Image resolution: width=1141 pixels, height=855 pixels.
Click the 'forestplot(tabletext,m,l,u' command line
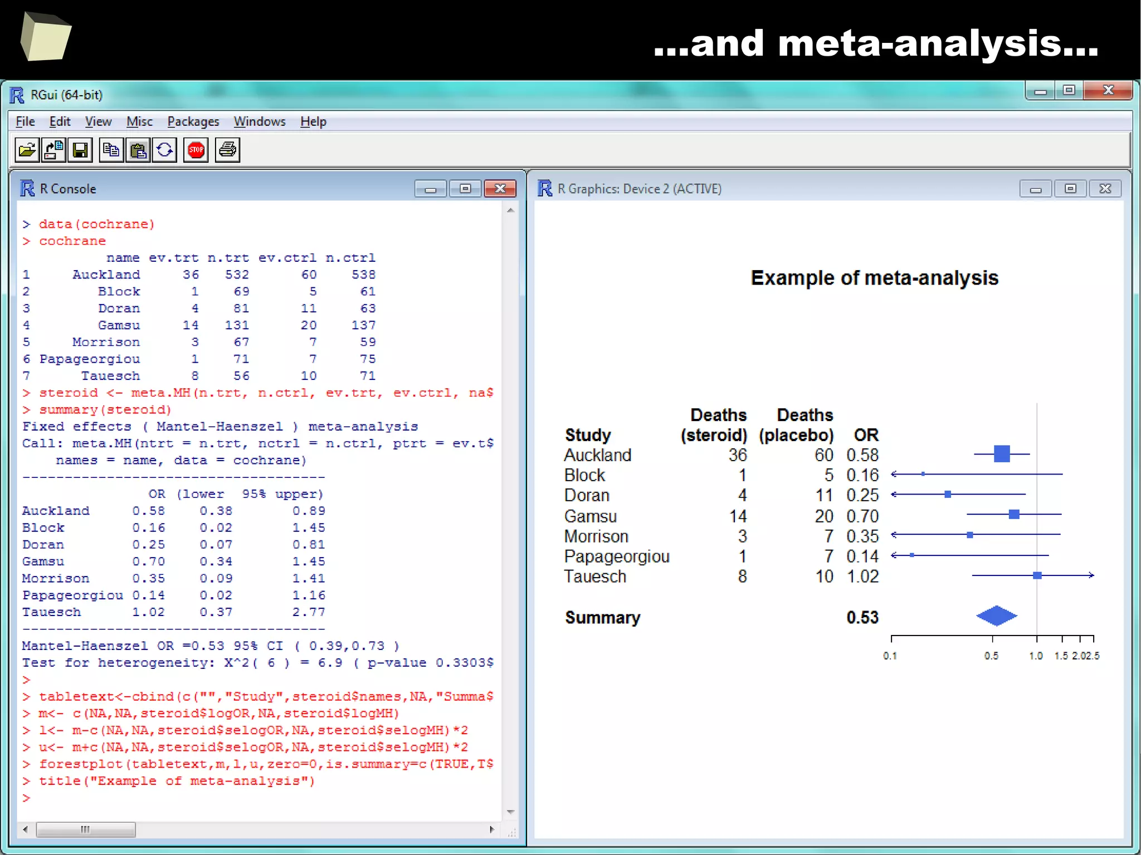pyautogui.click(x=258, y=764)
